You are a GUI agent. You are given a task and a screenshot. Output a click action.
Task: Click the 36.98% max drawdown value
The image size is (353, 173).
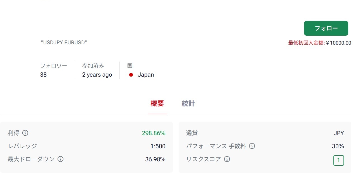(155, 159)
